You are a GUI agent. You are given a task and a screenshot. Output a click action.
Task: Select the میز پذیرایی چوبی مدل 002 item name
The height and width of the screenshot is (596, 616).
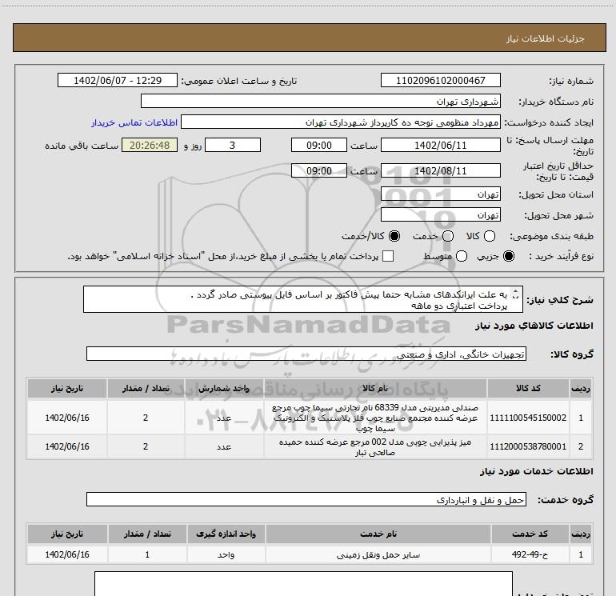[375, 447]
